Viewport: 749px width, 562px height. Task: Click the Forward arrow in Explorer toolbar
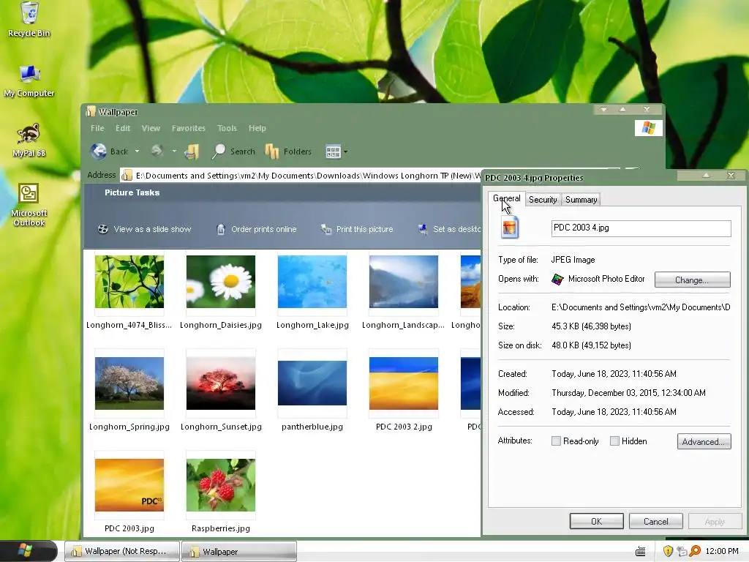tap(157, 151)
